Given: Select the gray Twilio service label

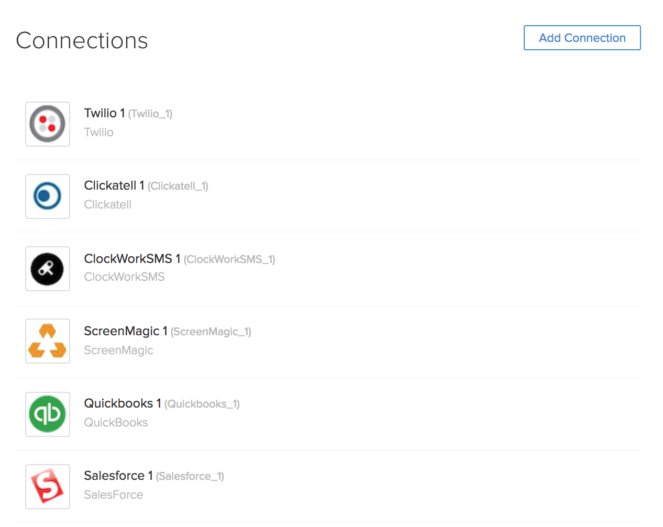Looking at the screenshot, I should 99,133.
